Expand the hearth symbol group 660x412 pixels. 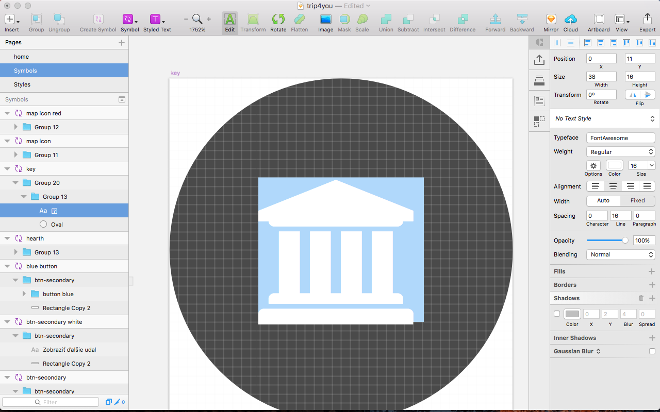click(7, 238)
